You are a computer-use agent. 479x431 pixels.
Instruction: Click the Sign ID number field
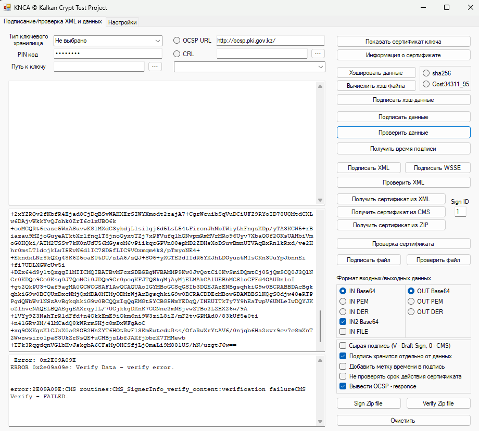460,212
